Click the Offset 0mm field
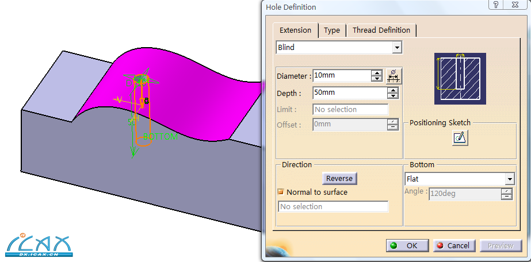 coord(349,125)
